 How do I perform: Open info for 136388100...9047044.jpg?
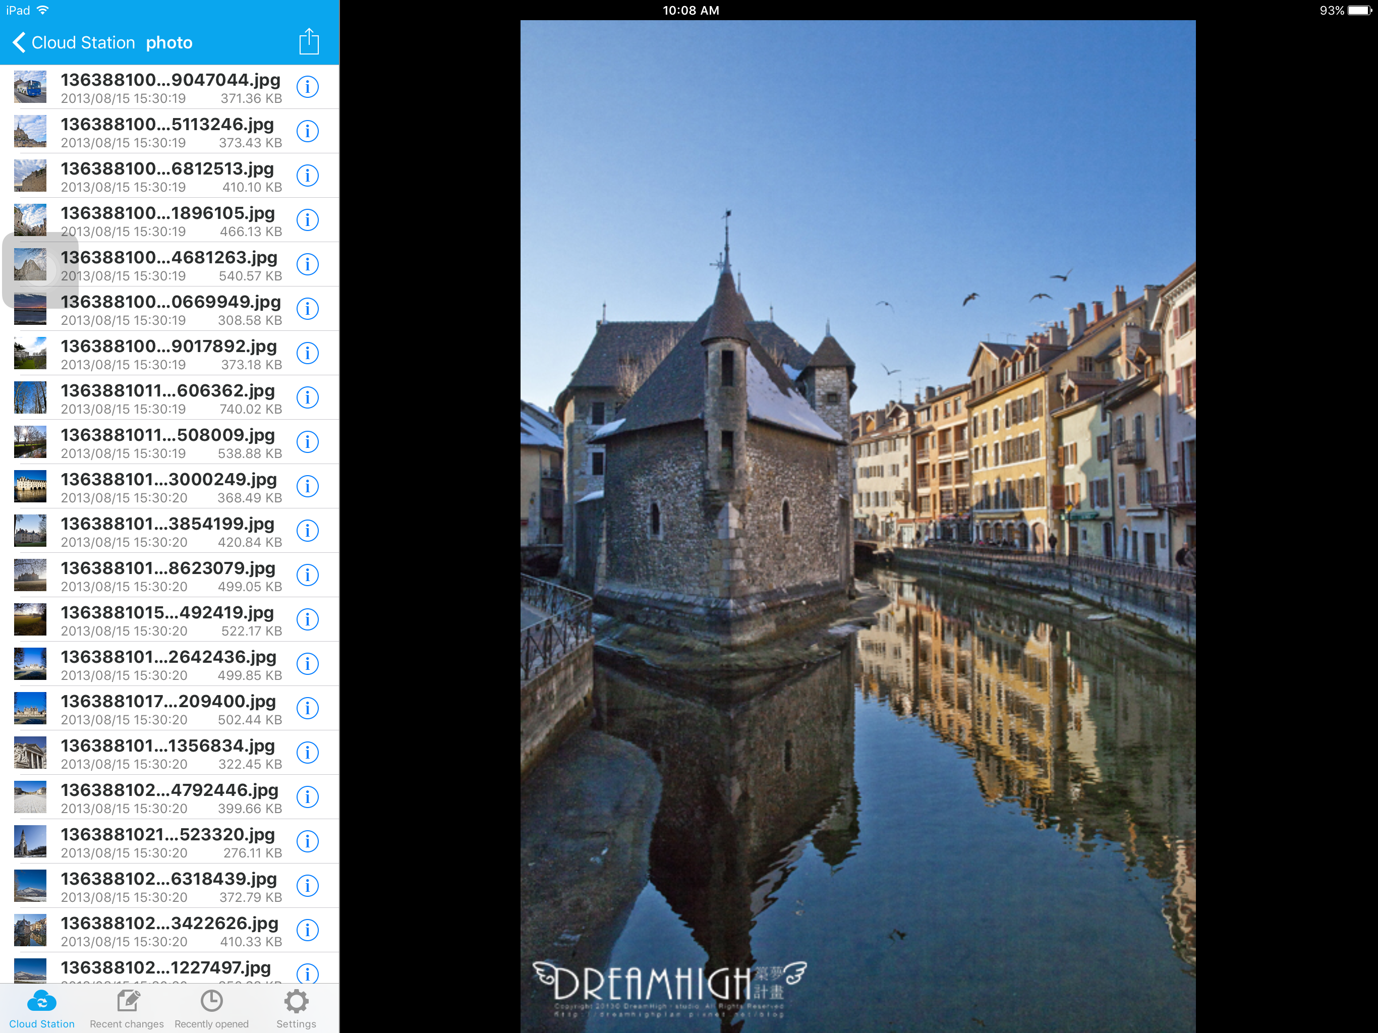307,87
